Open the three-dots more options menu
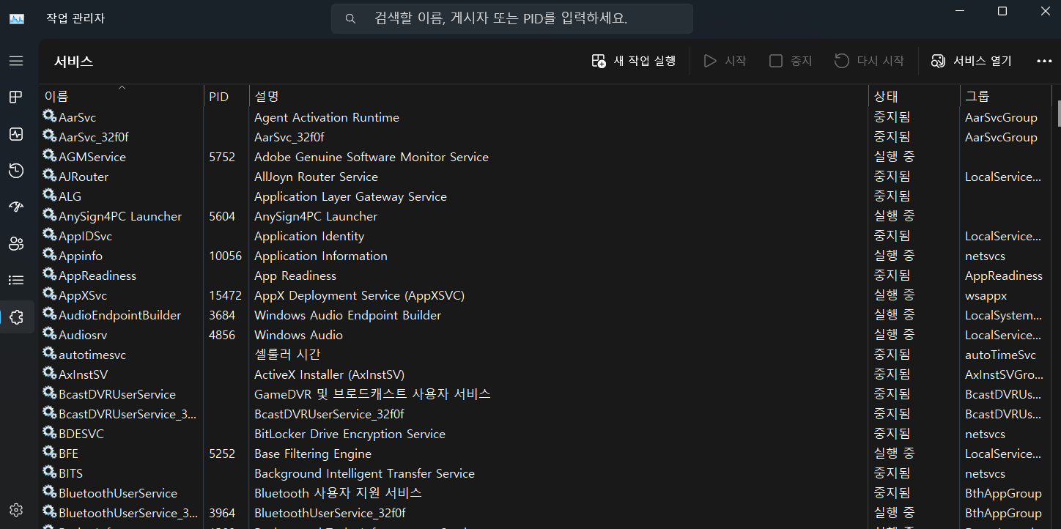 pyautogui.click(x=1044, y=61)
